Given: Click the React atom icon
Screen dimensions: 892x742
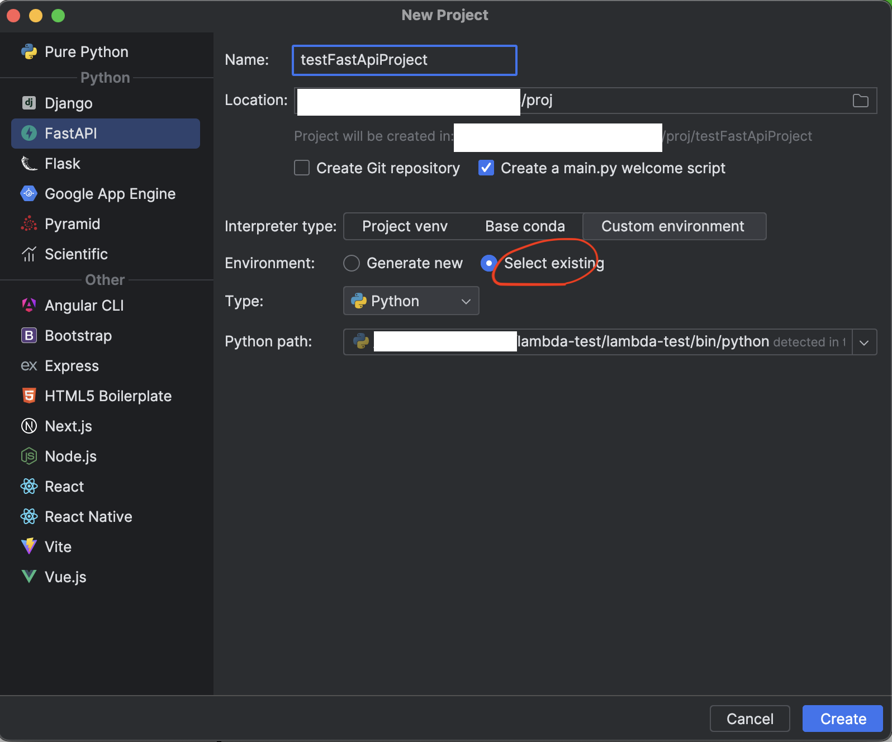Looking at the screenshot, I should tap(29, 487).
